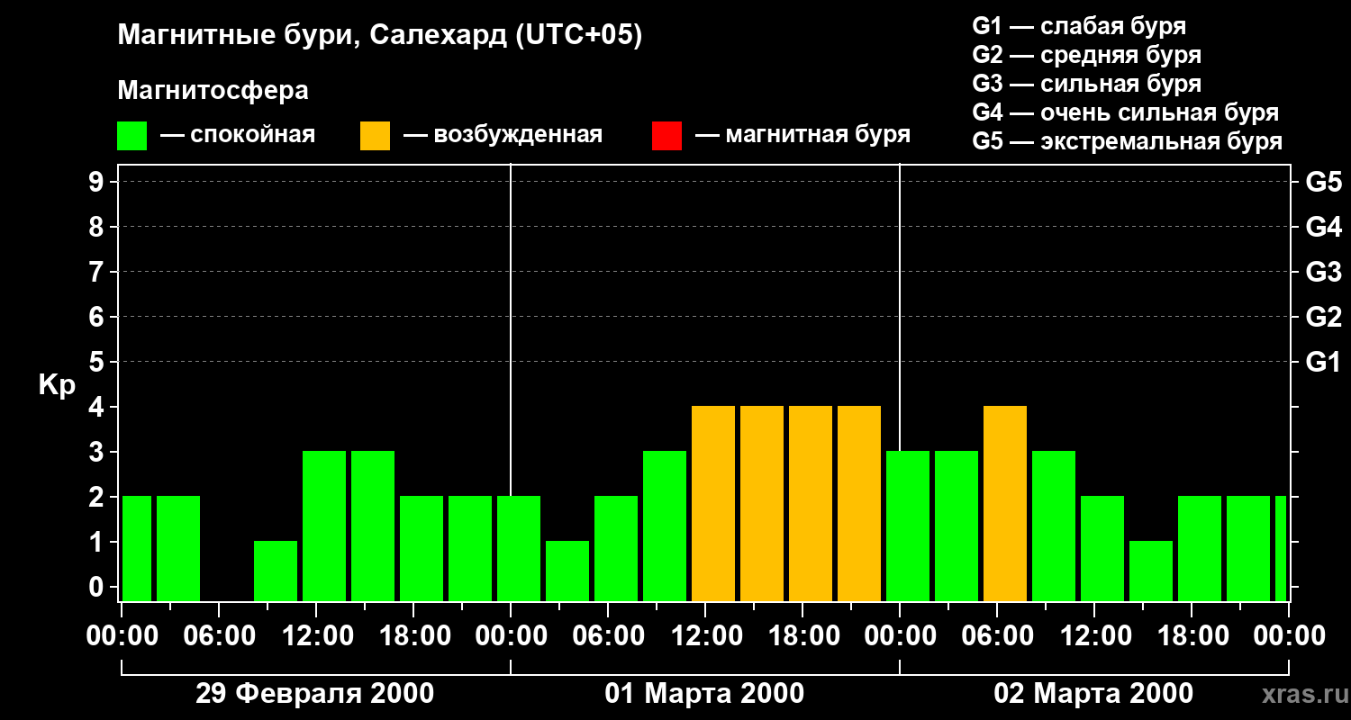Select the 'G3 — сильная буря' legend line
Screen dimensions: 1351x720
tap(1086, 84)
